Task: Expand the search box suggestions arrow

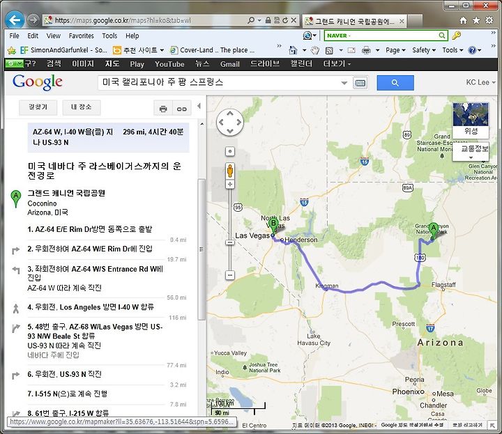Action: pyautogui.click(x=344, y=83)
